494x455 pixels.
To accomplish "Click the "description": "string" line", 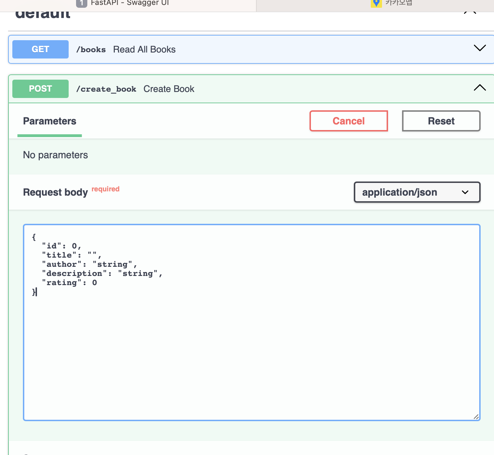I will click(x=102, y=273).
